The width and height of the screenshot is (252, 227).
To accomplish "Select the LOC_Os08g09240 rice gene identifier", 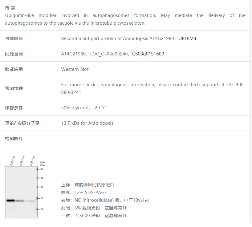I will click(x=109, y=54).
